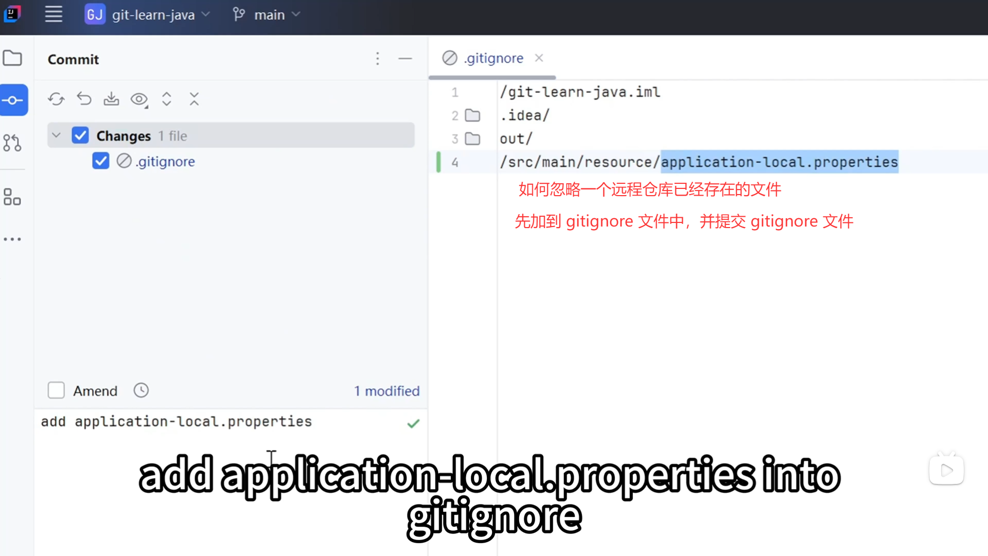Image resolution: width=988 pixels, height=556 pixels.
Task: Open the Structure tool window icon
Action: (x=12, y=197)
